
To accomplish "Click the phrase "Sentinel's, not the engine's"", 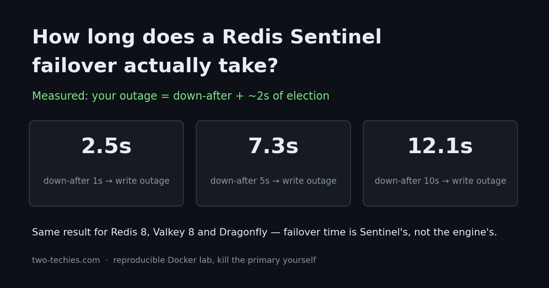I will [x=428, y=233].
